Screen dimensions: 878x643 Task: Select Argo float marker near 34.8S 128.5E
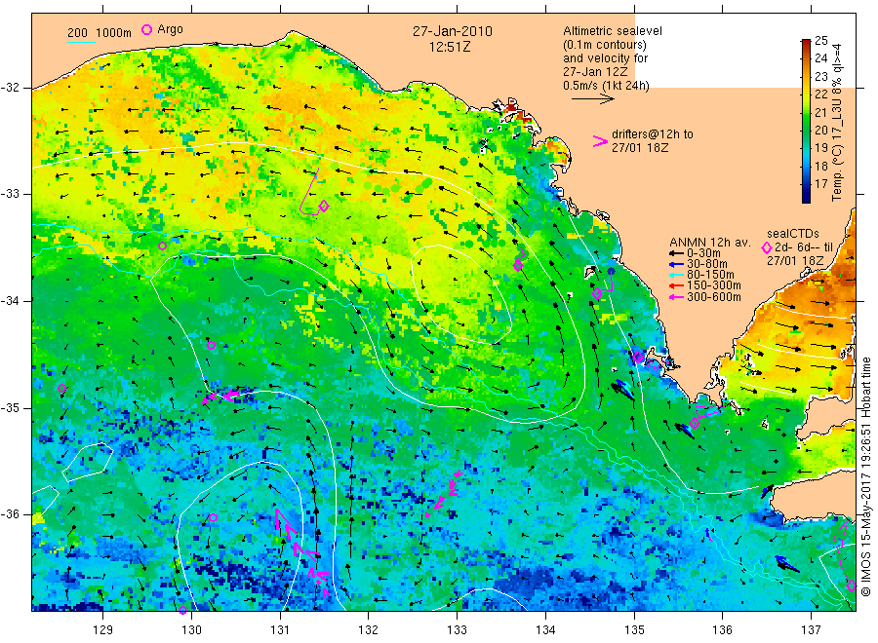pyautogui.click(x=62, y=389)
